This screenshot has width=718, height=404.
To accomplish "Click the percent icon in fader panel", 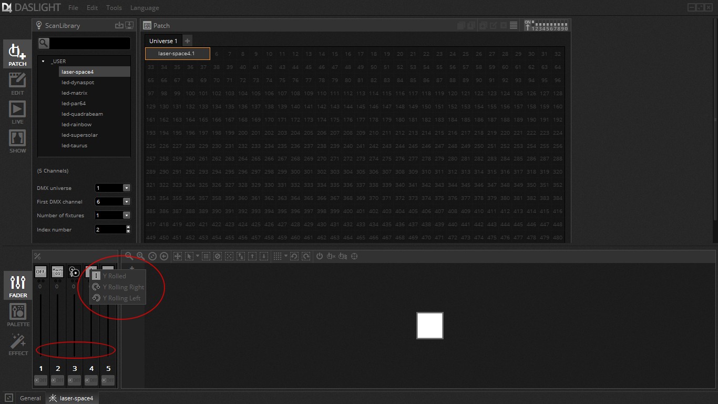I will (37, 256).
